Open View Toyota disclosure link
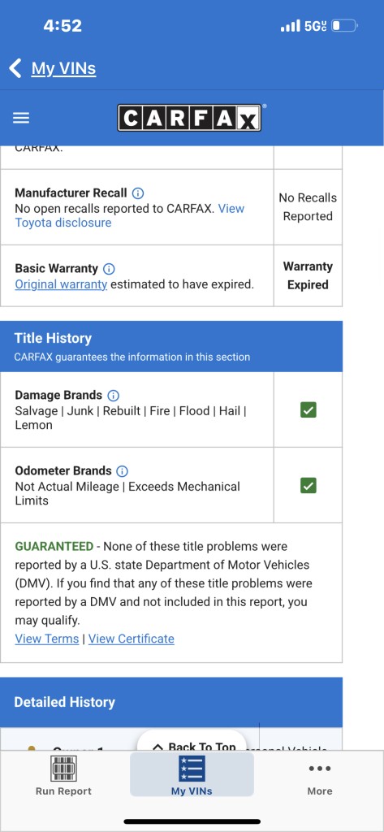Screen dimensions: 384x832 click(129, 215)
